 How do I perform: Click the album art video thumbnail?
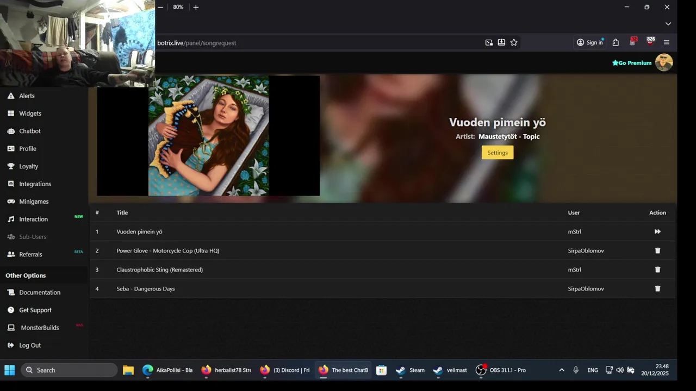tap(208, 135)
